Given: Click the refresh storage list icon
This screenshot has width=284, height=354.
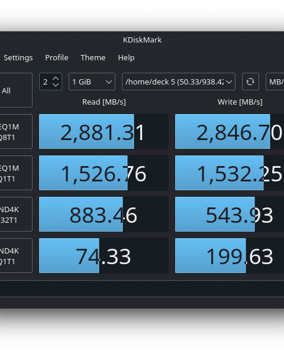Looking at the screenshot, I should pyautogui.click(x=250, y=82).
